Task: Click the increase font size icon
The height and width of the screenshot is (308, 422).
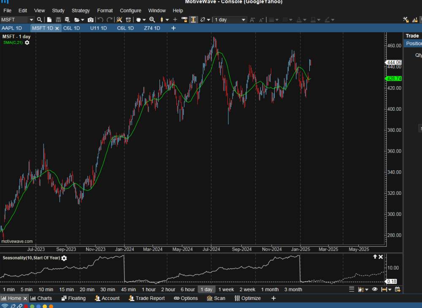Action: click(252, 20)
